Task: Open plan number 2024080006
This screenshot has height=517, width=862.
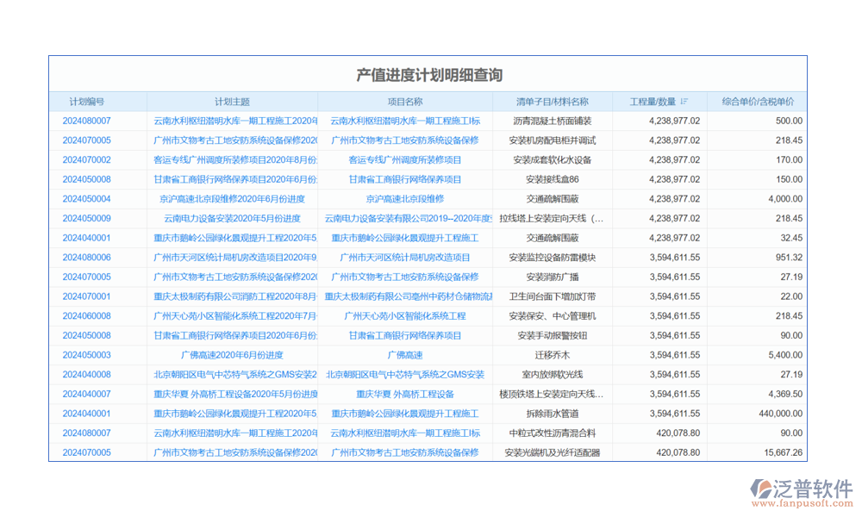Action: [x=87, y=258]
